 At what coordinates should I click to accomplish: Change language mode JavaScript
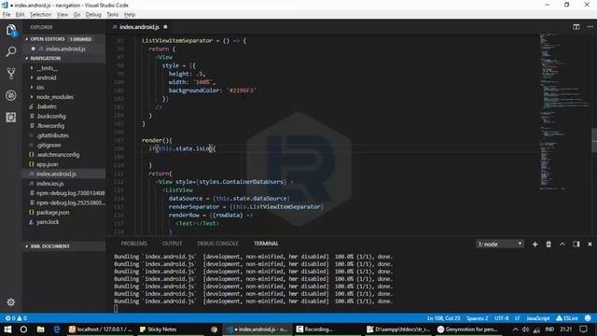click(538, 318)
